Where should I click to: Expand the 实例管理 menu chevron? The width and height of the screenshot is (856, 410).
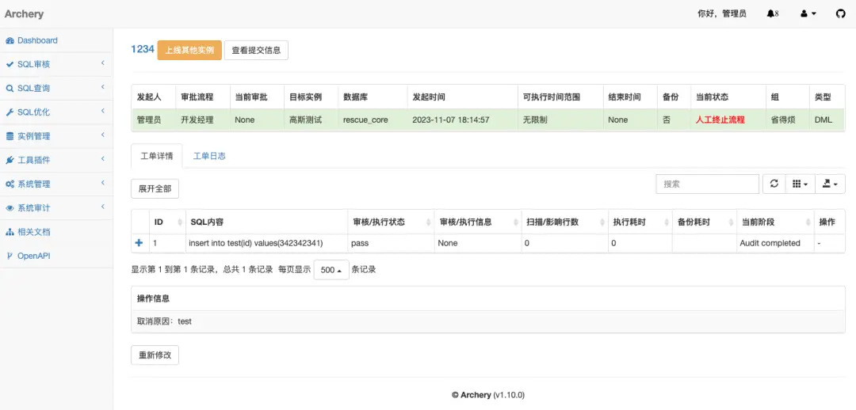click(102, 136)
